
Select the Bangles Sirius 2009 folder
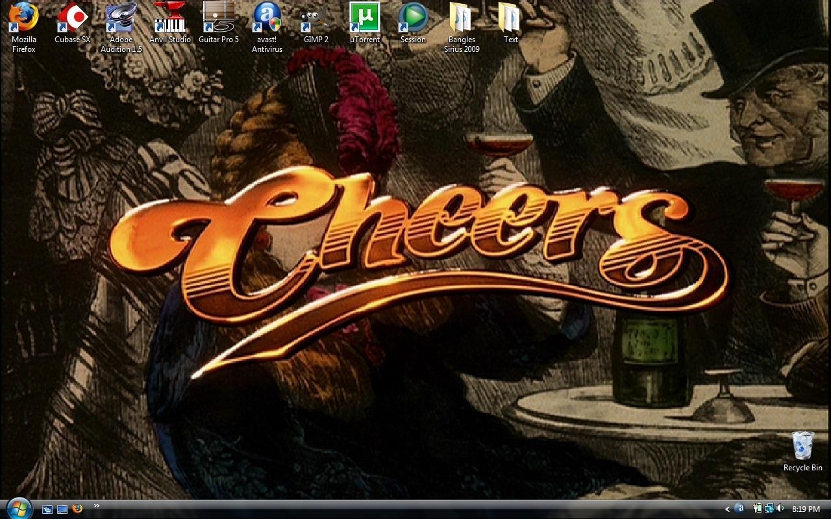[x=462, y=18]
